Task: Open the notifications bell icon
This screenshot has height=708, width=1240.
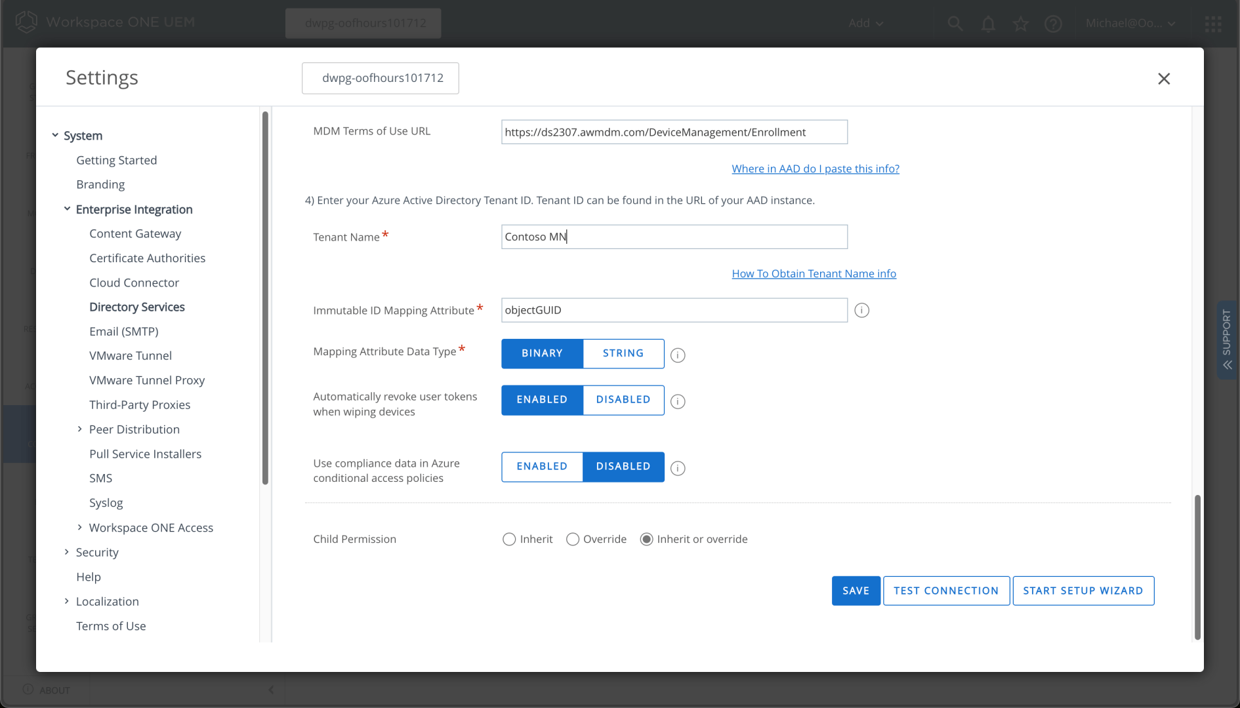Action: click(987, 24)
